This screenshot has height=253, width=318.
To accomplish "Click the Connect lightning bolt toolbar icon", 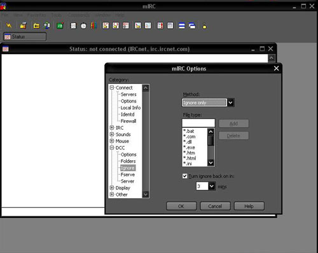I will (9, 25).
